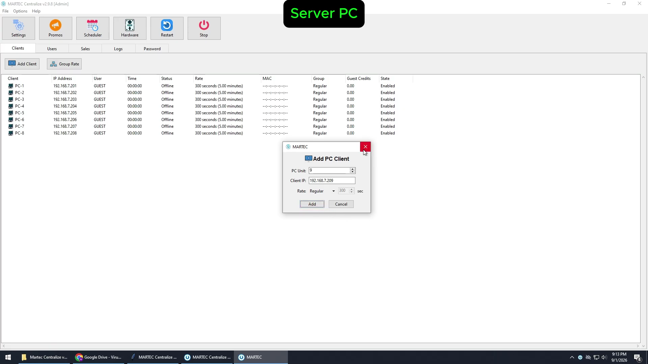Click the Group Rate button

64,64
